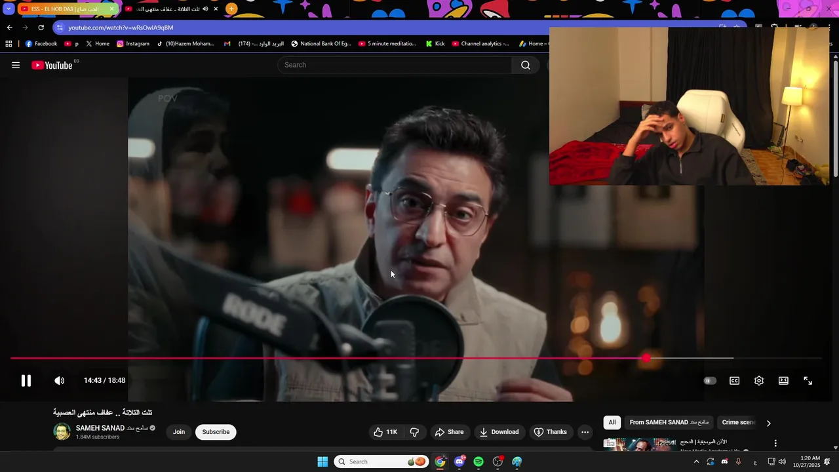The height and width of the screenshot is (472, 839).
Task: Open a new browser tab
Action: [x=231, y=9]
